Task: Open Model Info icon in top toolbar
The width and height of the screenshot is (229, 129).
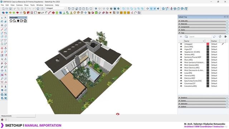Action: coord(42,9)
